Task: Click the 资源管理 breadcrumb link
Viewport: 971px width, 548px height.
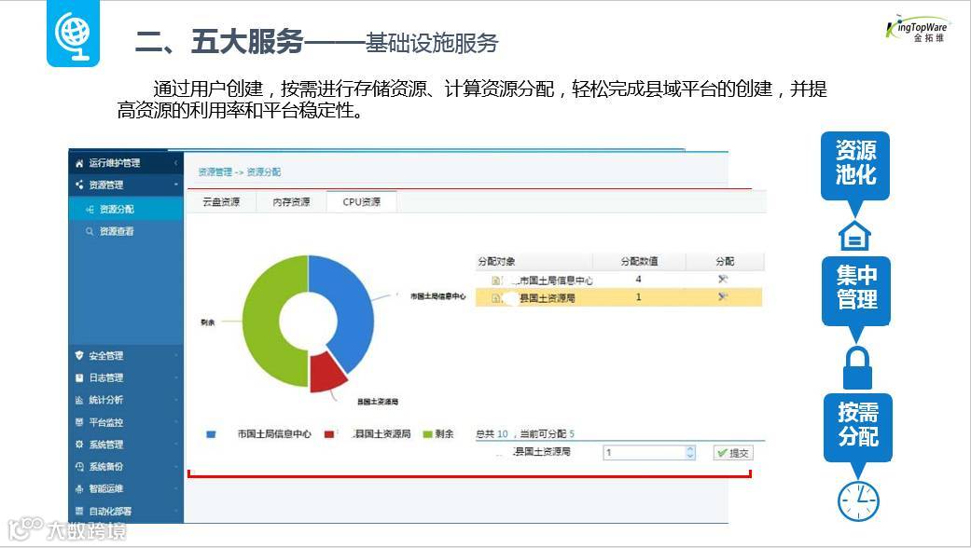Action: pyautogui.click(x=215, y=171)
